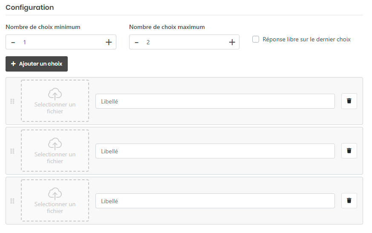Click upload cloud icon in third choice
This screenshot has width=372, height=233.
tap(55, 193)
